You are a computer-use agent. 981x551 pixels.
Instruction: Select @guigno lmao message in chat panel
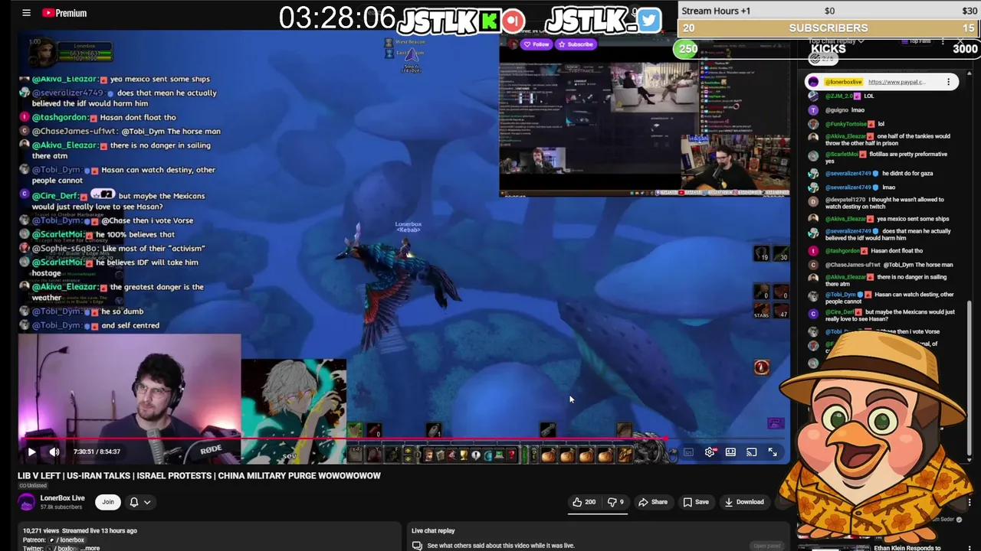tap(845, 110)
